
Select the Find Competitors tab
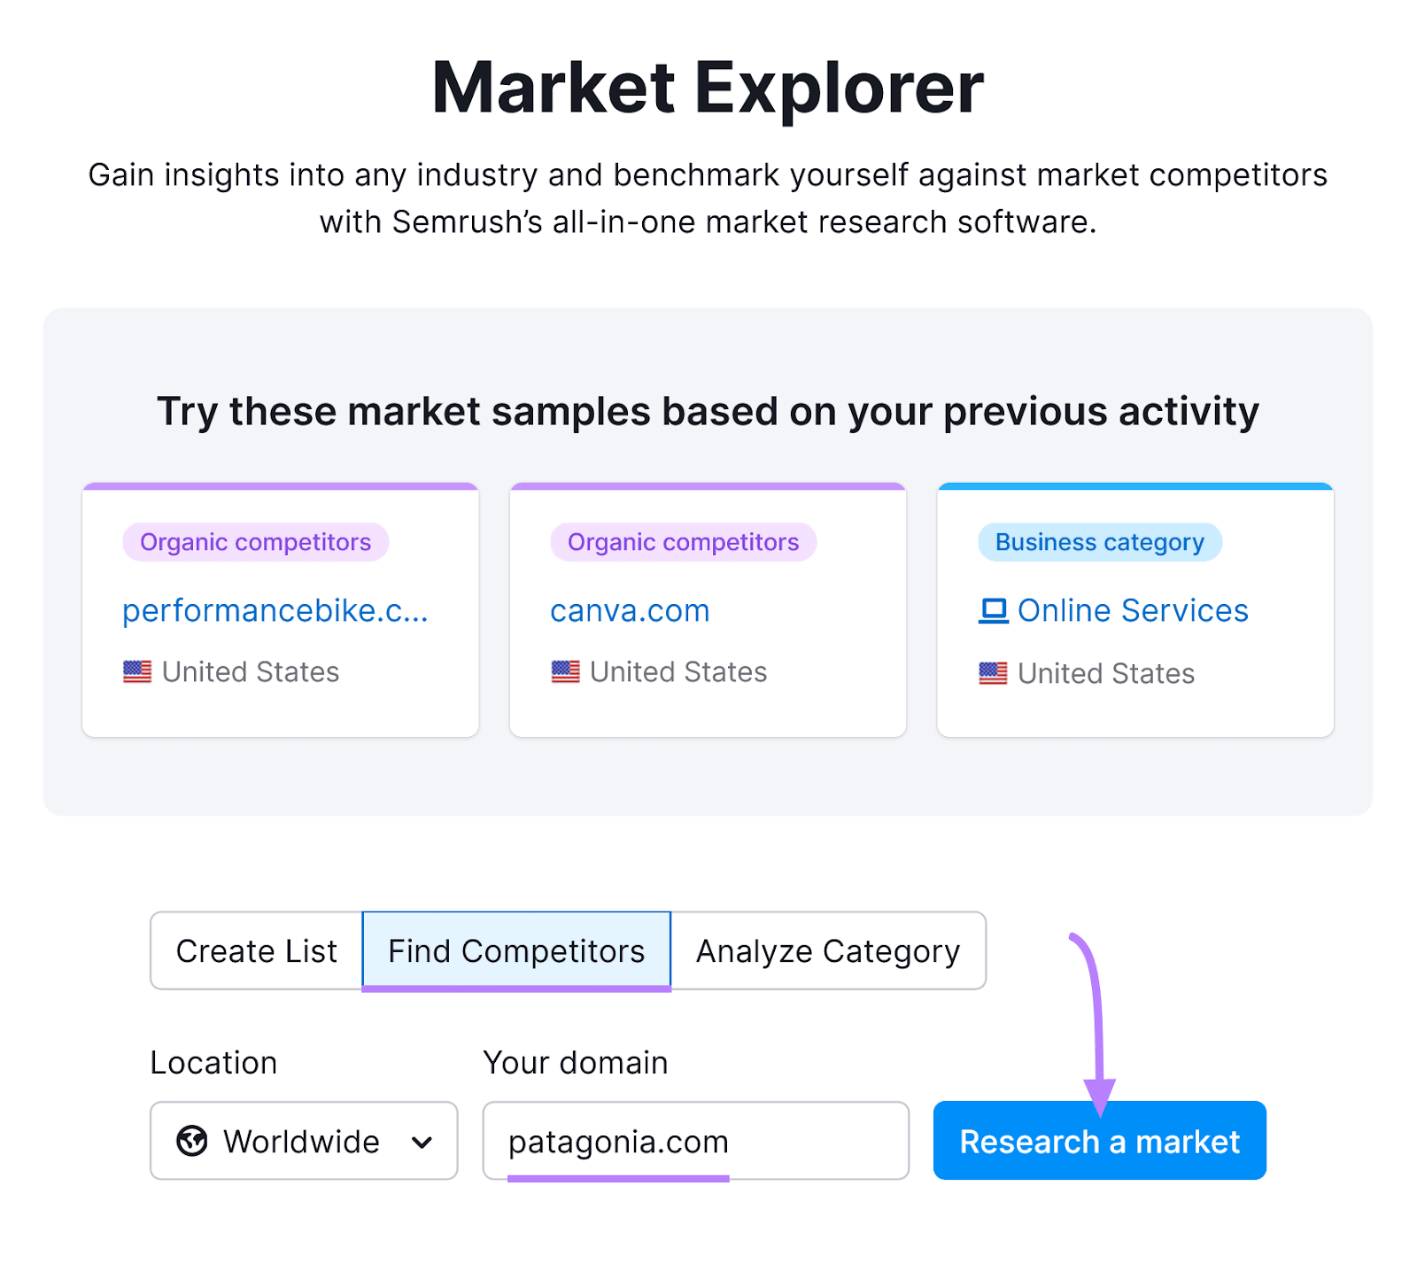pos(515,950)
